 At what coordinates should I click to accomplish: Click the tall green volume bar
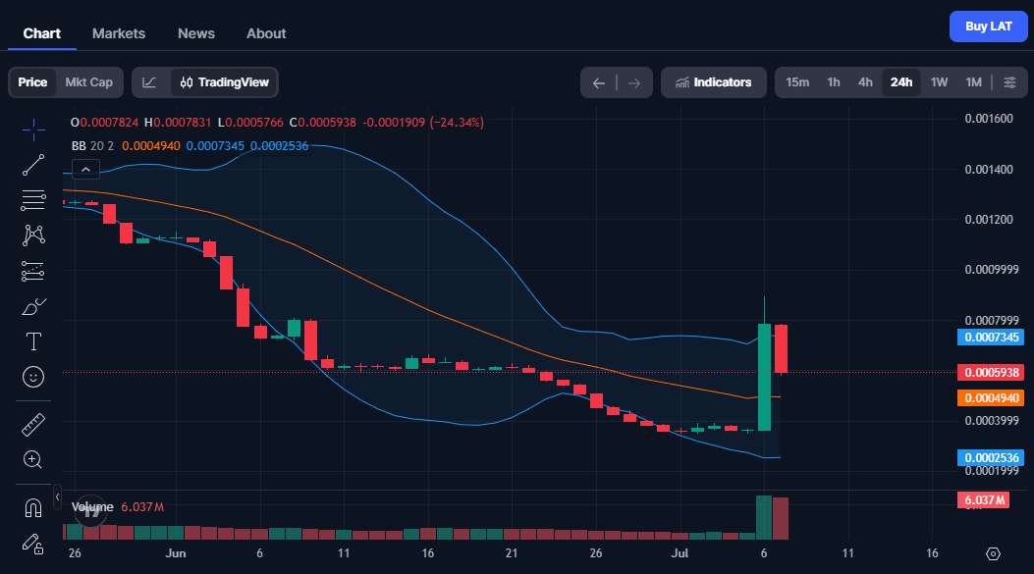(x=764, y=517)
